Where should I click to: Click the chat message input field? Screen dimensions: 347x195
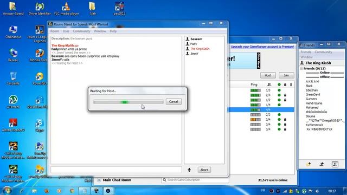(116, 170)
